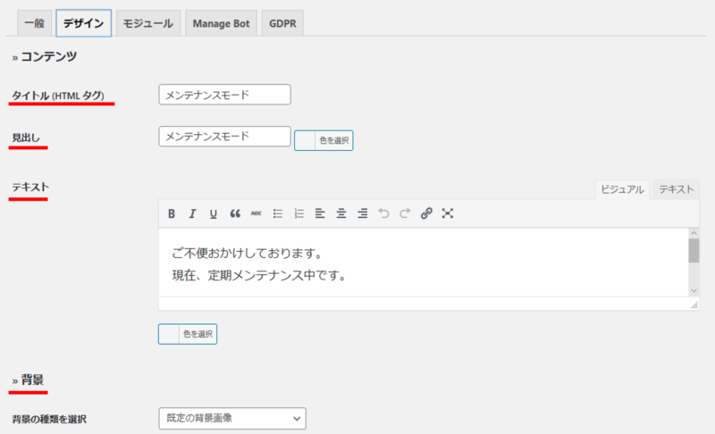
Task: Choose text color with lower 色を選択 button
Action: pos(188,334)
